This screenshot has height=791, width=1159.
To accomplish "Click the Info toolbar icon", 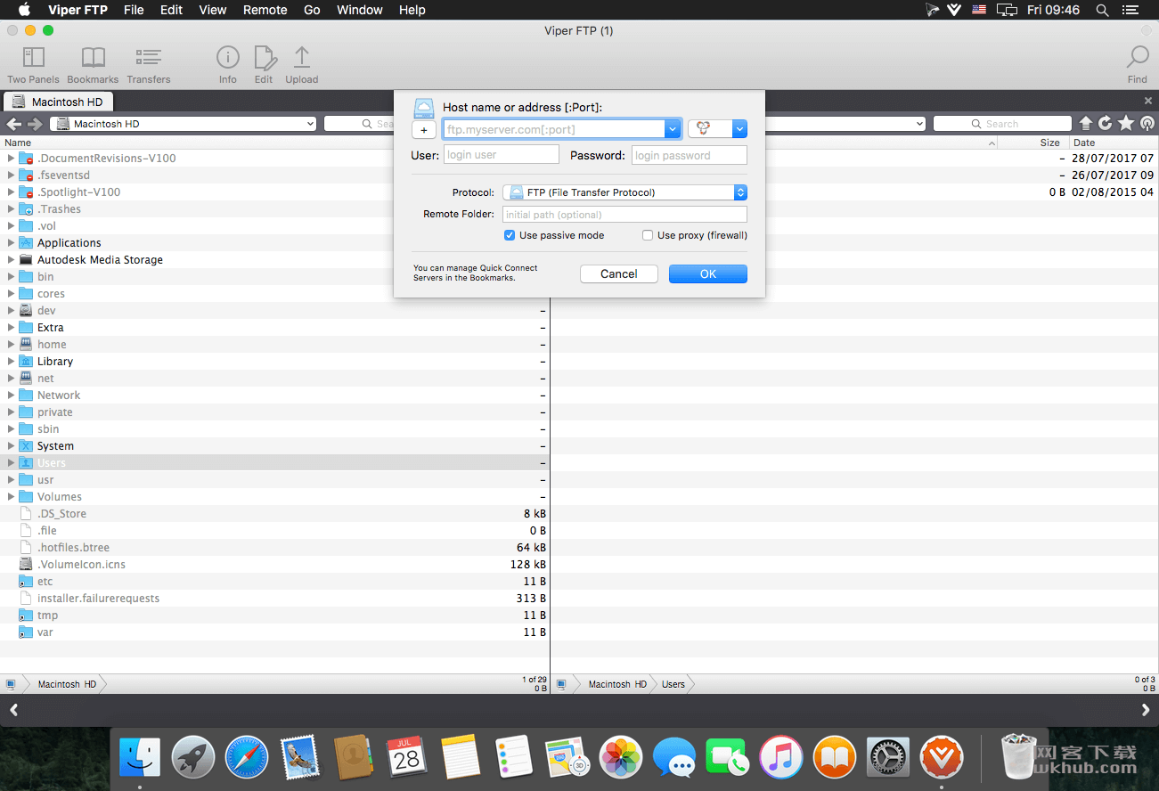I will click(228, 64).
